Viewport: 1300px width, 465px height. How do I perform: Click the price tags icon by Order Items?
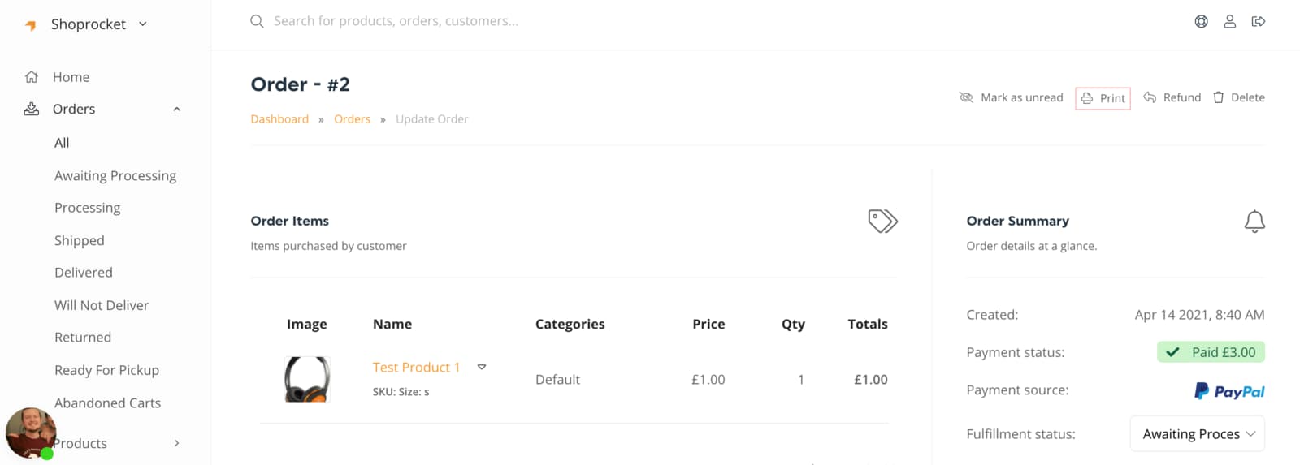[x=882, y=221]
